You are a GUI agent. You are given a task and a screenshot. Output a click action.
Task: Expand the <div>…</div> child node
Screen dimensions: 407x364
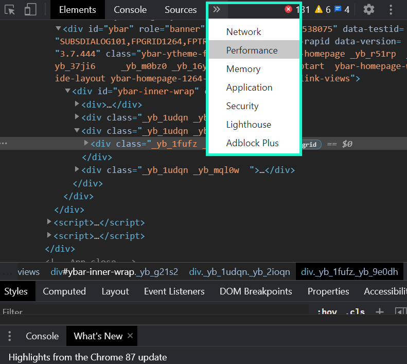[x=77, y=104]
